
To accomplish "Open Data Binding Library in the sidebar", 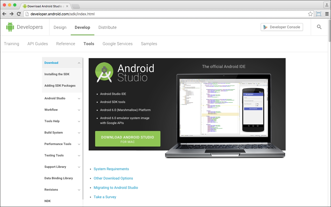I will tap(59, 178).
